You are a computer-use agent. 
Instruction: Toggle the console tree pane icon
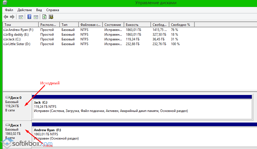[21, 17]
